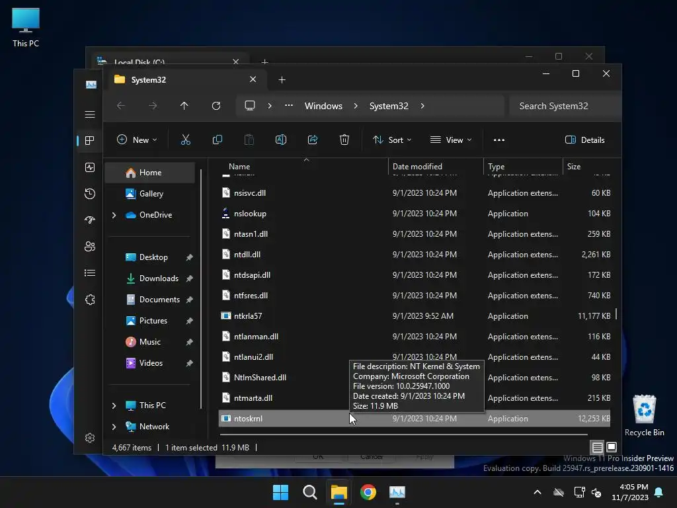Select the nslookup application file
This screenshot has height=508, width=677.
point(415,214)
